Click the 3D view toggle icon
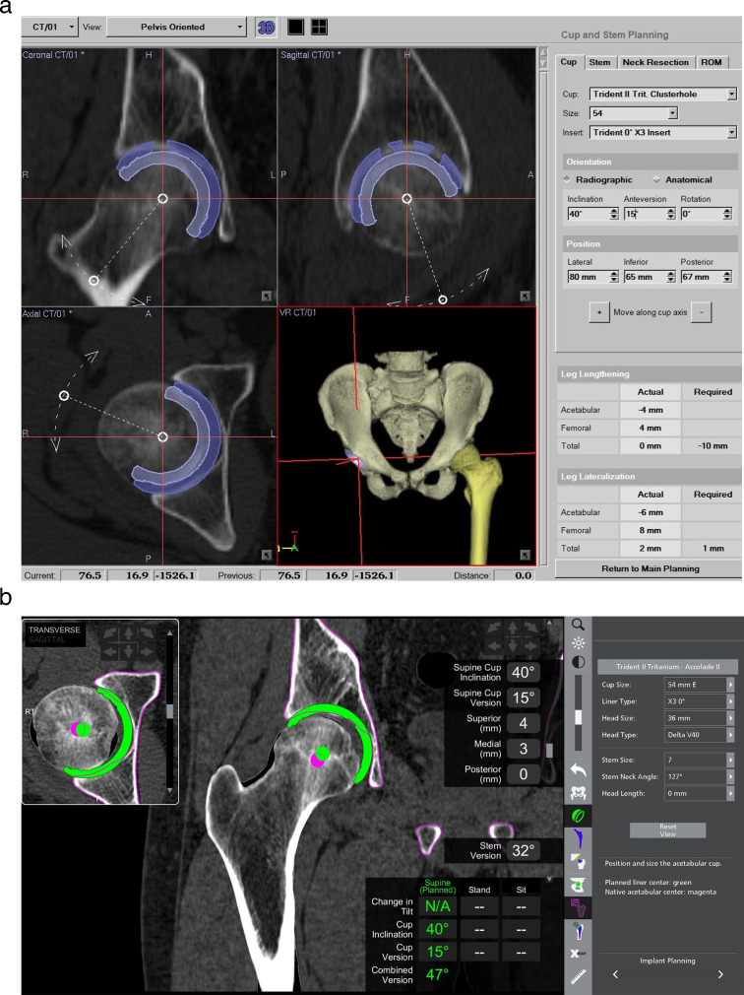This screenshot has width=744, height=995. pyautogui.click(x=265, y=27)
